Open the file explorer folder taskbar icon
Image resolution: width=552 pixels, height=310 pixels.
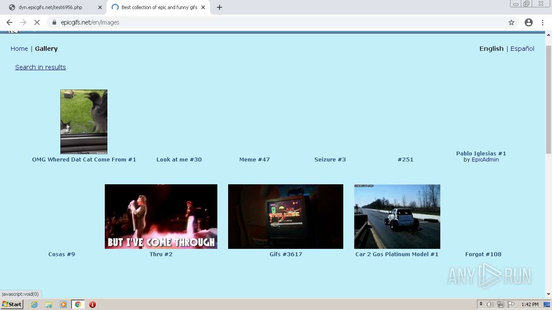[x=49, y=304]
